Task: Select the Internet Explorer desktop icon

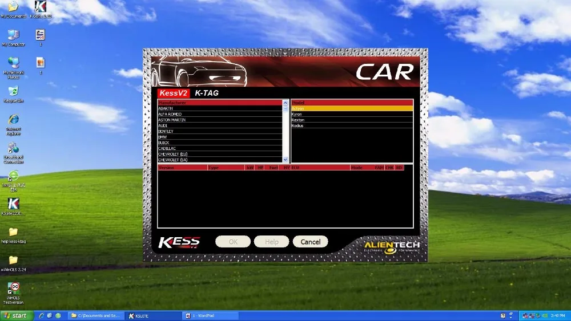Action: click(13, 124)
